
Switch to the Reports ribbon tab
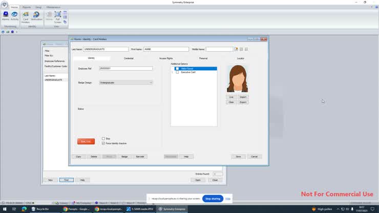[x=27, y=7]
